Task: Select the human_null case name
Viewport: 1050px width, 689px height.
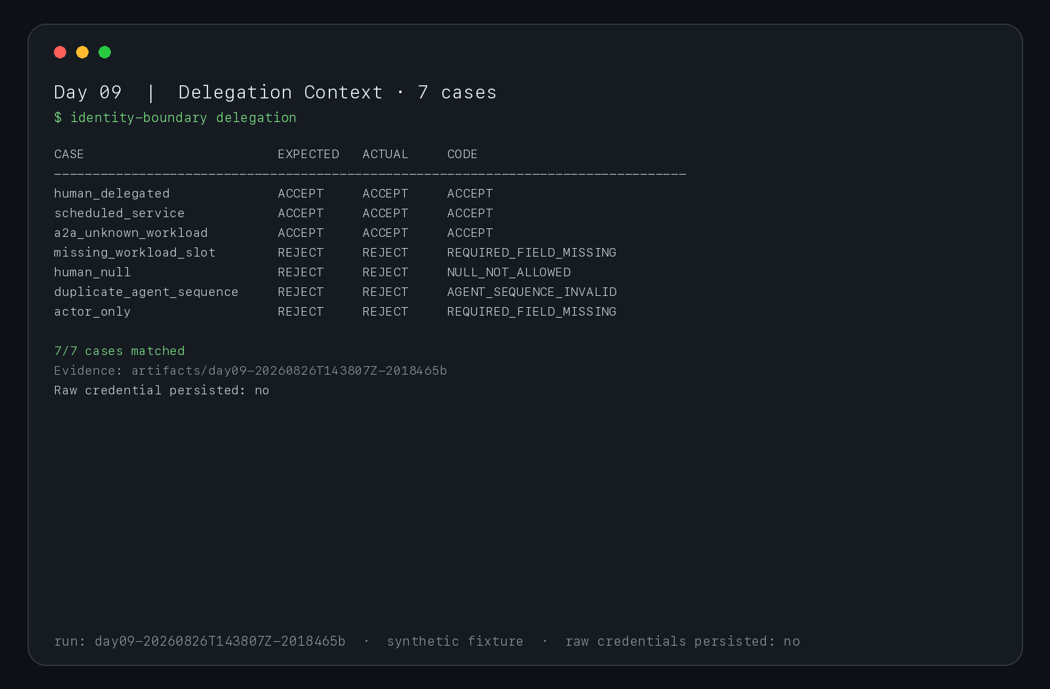Action: (93, 272)
